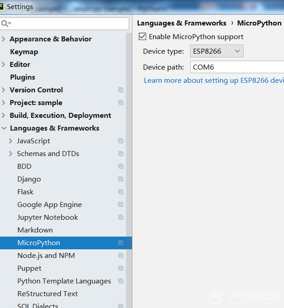Expand the Editor section arrow
The height and width of the screenshot is (308, 284).
pos(3,65)
